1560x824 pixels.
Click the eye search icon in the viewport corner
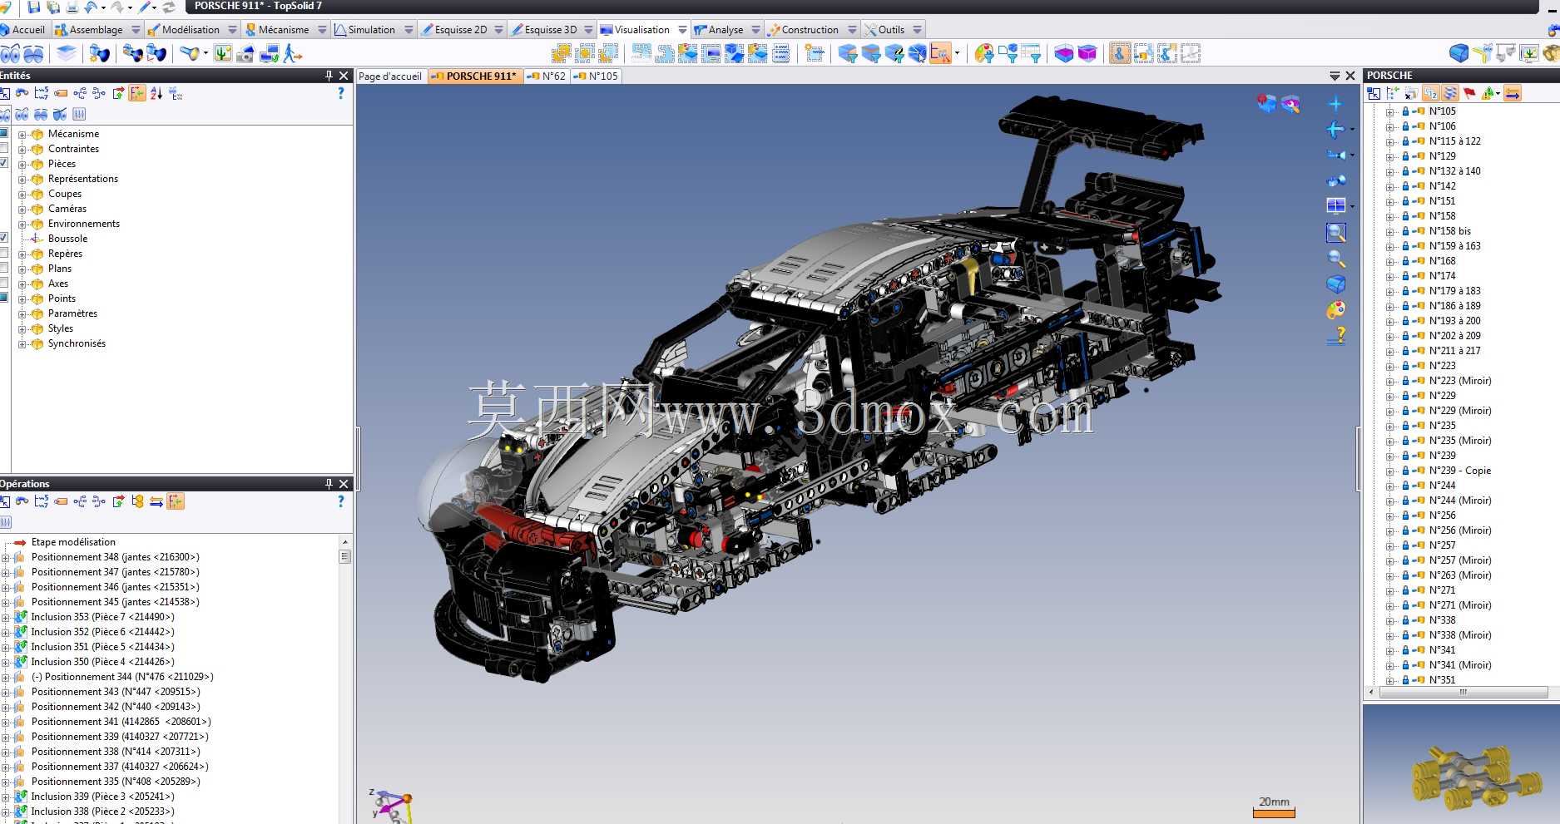(x=1290, y=104)
